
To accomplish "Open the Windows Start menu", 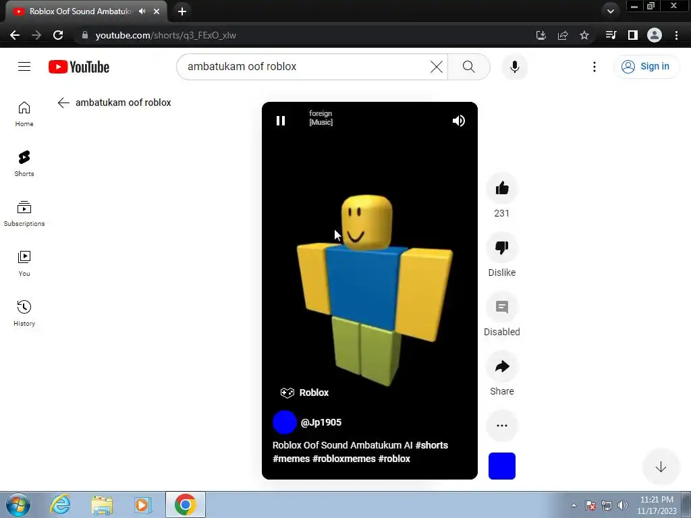I will click(18, 505).
